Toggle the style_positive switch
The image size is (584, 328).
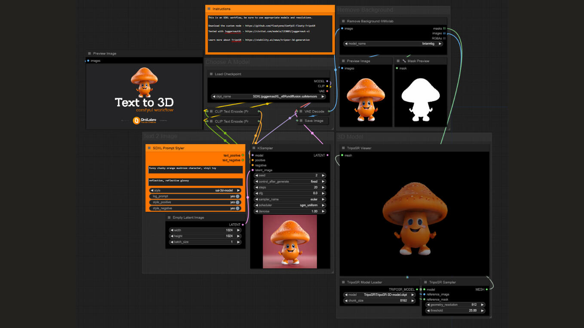[x=237, y=202]
